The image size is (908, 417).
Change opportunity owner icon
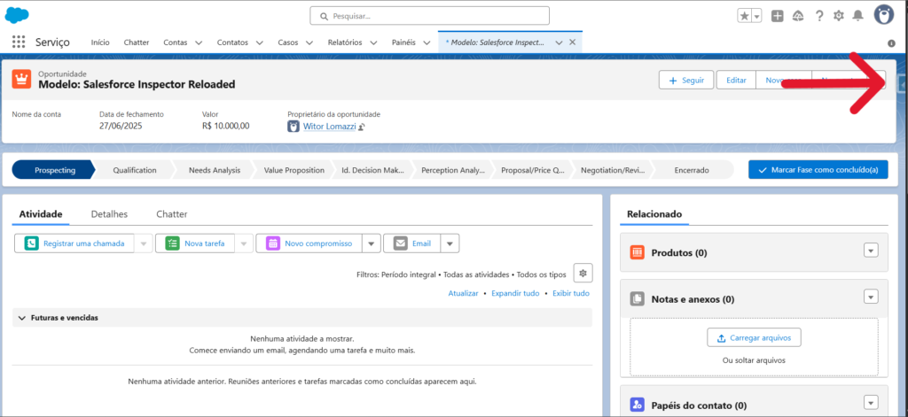pyautogui.click(x=362, y=127)
